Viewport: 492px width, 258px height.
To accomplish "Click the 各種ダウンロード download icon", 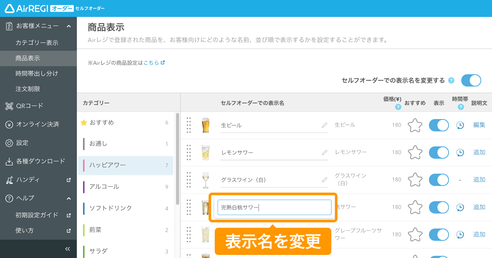I will 9,162.
